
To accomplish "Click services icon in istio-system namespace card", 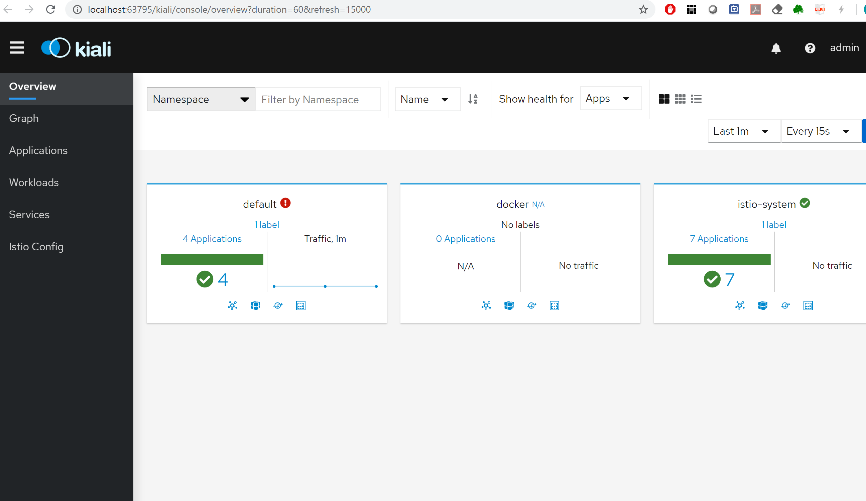I will coord(808,305).
